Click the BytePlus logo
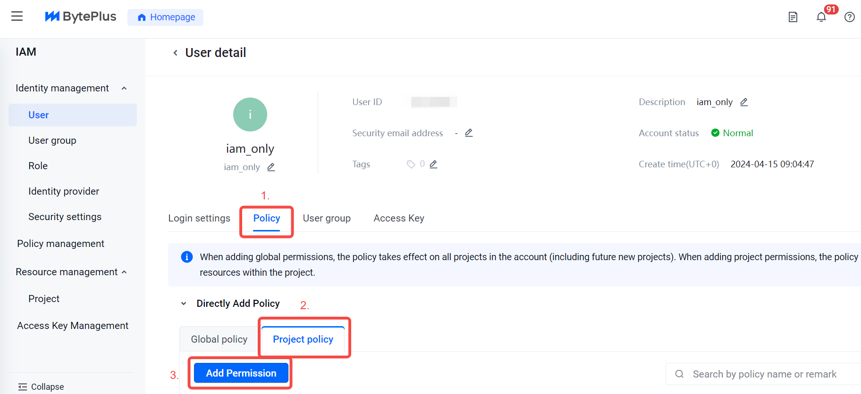 [80, 16]
